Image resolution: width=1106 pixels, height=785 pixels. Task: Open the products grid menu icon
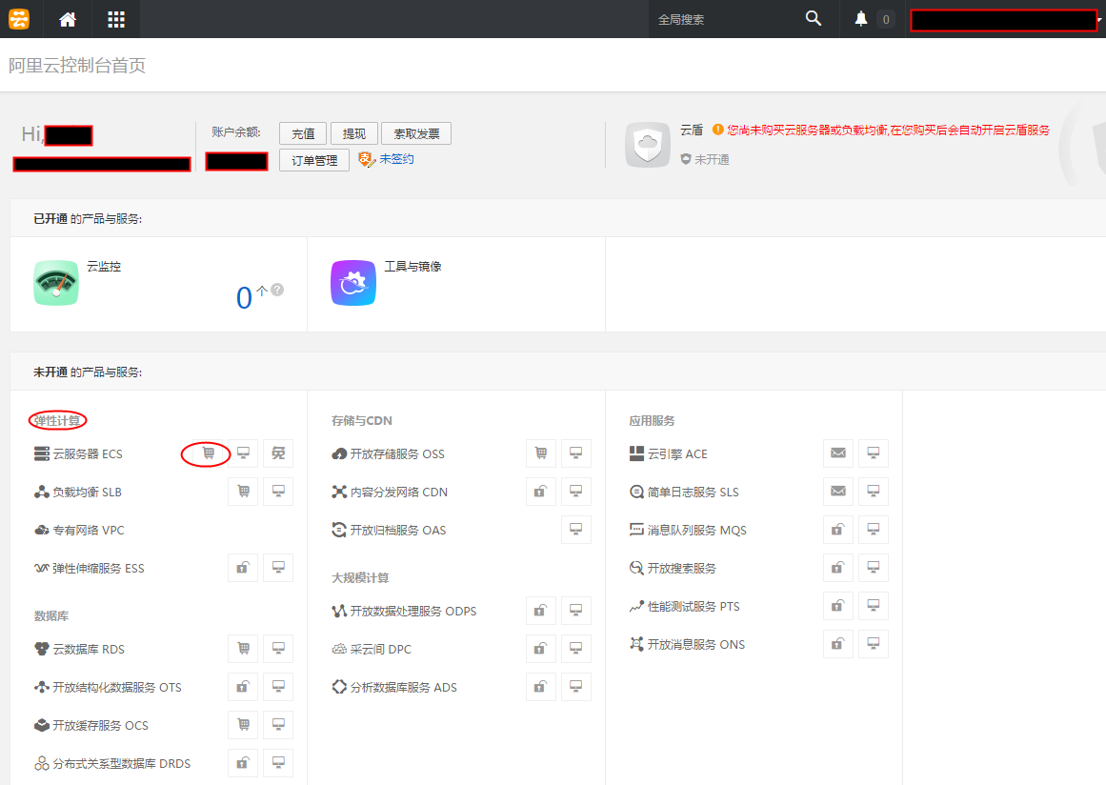point(116,19)
